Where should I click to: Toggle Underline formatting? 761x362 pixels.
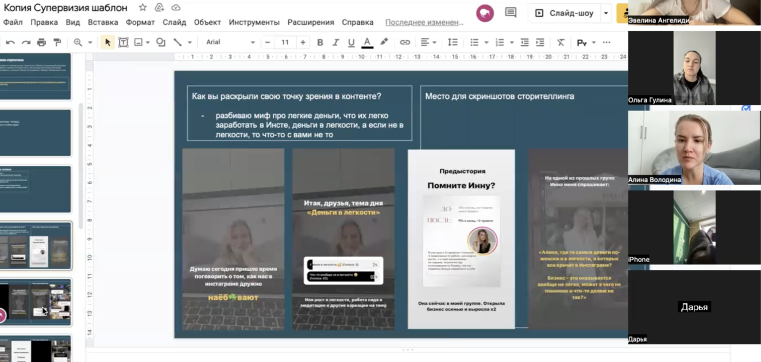tap(351, 43)
